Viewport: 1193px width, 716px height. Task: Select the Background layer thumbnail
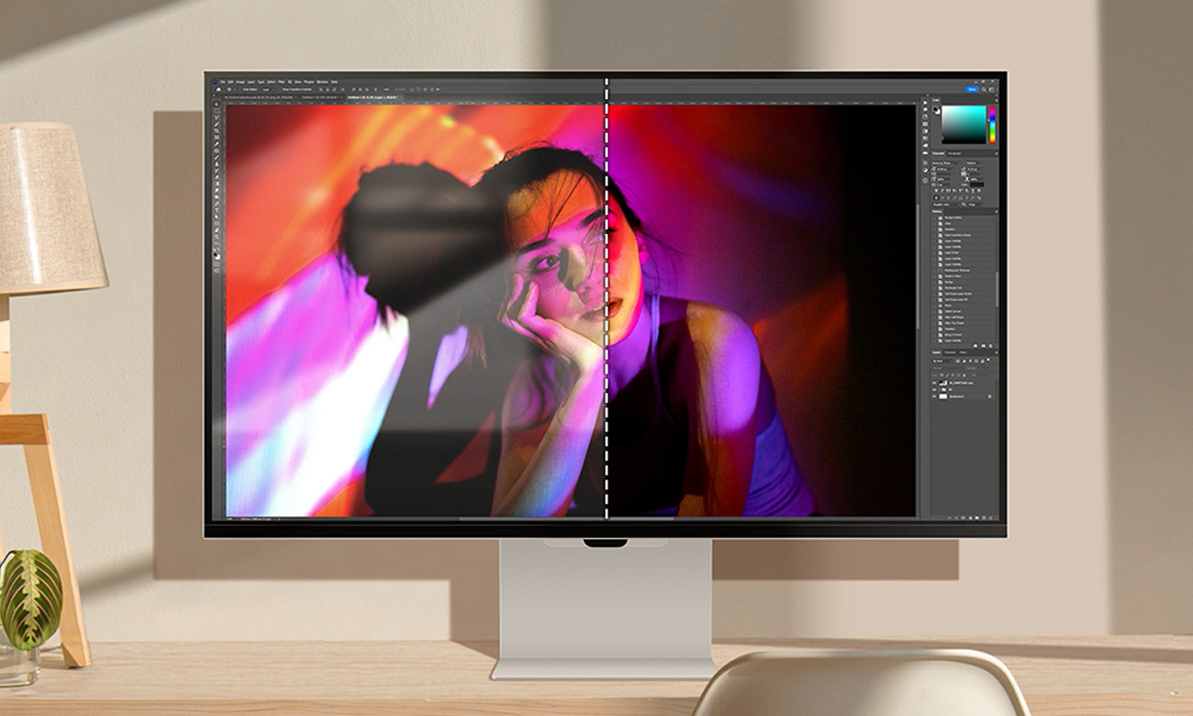pyautogui.click(x=942, y=396)
